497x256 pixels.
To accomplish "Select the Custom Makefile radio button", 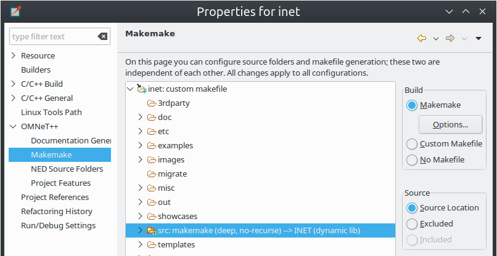I will tap(412, 144).
